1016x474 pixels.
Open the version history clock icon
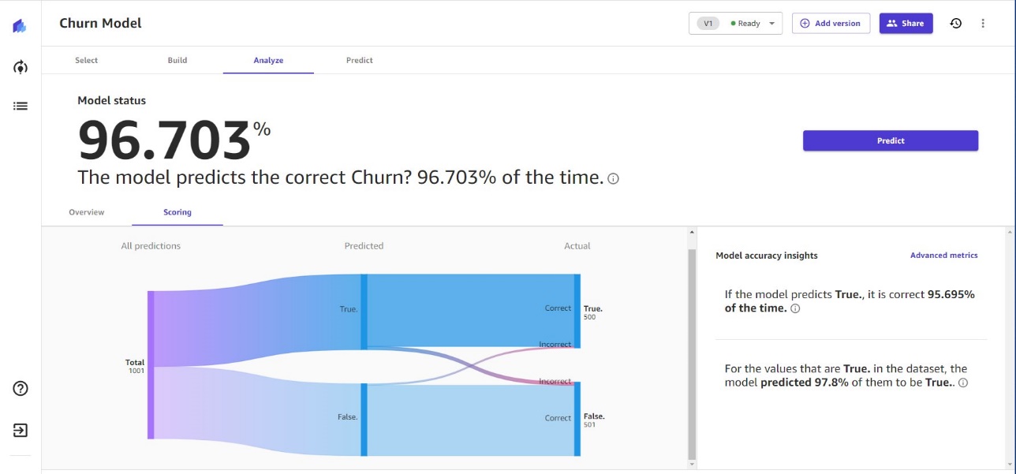(x=955, y=24)
